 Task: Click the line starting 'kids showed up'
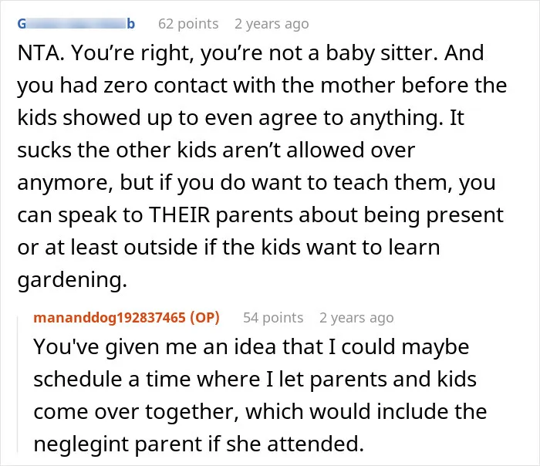coord(241,118)
